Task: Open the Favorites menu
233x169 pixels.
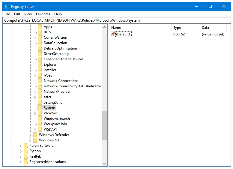Action: 43,14
